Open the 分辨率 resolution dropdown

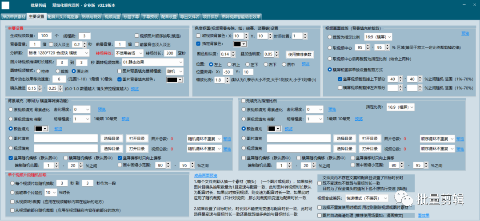click(58, 53)
